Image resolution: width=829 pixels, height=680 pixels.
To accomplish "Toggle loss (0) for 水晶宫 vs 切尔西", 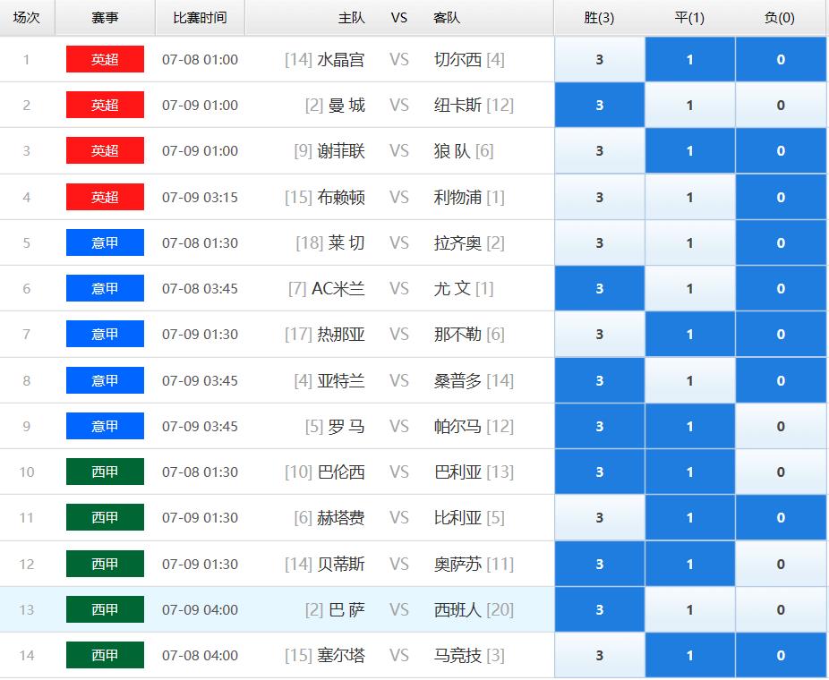I will pyautogui.click(x=781, y=59).
